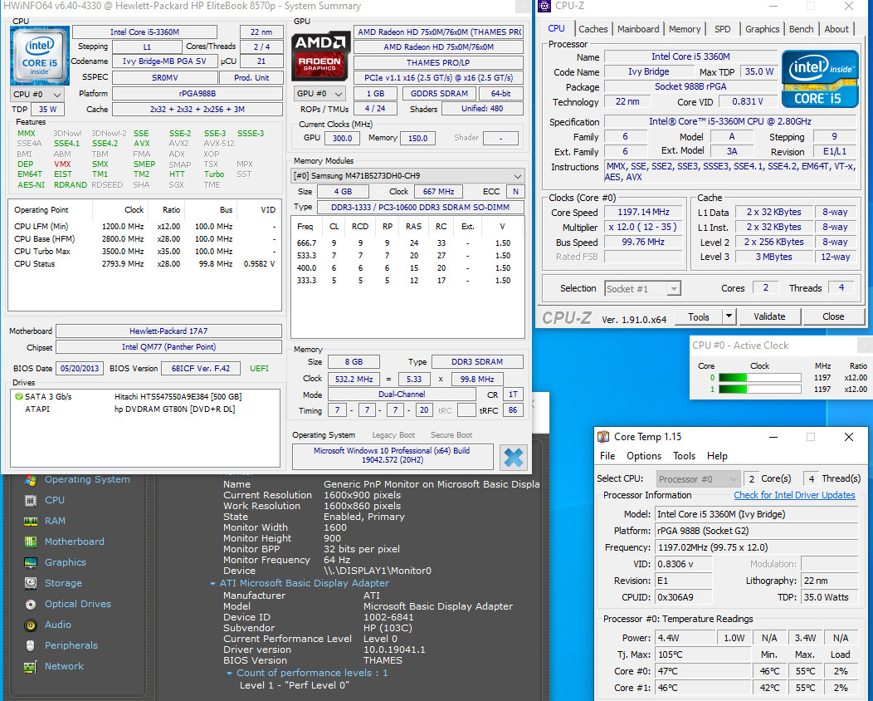Click the Intel Core i5 logo in HWiNFO
The width and height of the screenshot is (873, 701).
click(40, 55)
